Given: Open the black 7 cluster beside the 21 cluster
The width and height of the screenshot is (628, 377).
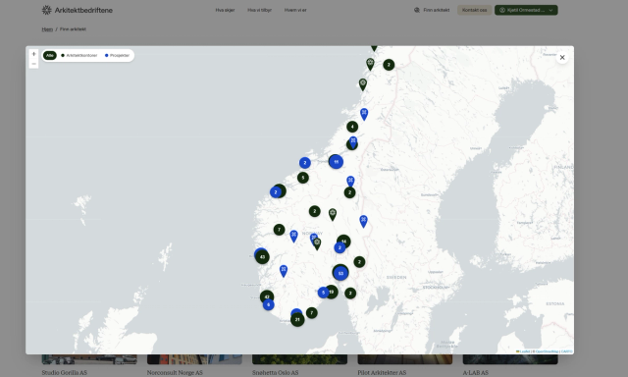Looking at the screenshot, I should pos(312,313).
